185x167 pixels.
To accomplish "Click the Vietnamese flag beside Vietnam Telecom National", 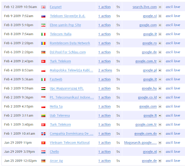I will pos(43,143).
